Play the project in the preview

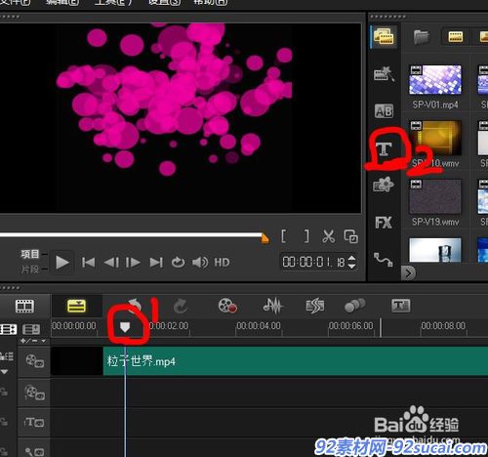(61, 263)
